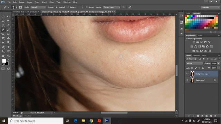
Task: Toggle lock layer position
Action: pyautogui.click(x=199, y=68)
